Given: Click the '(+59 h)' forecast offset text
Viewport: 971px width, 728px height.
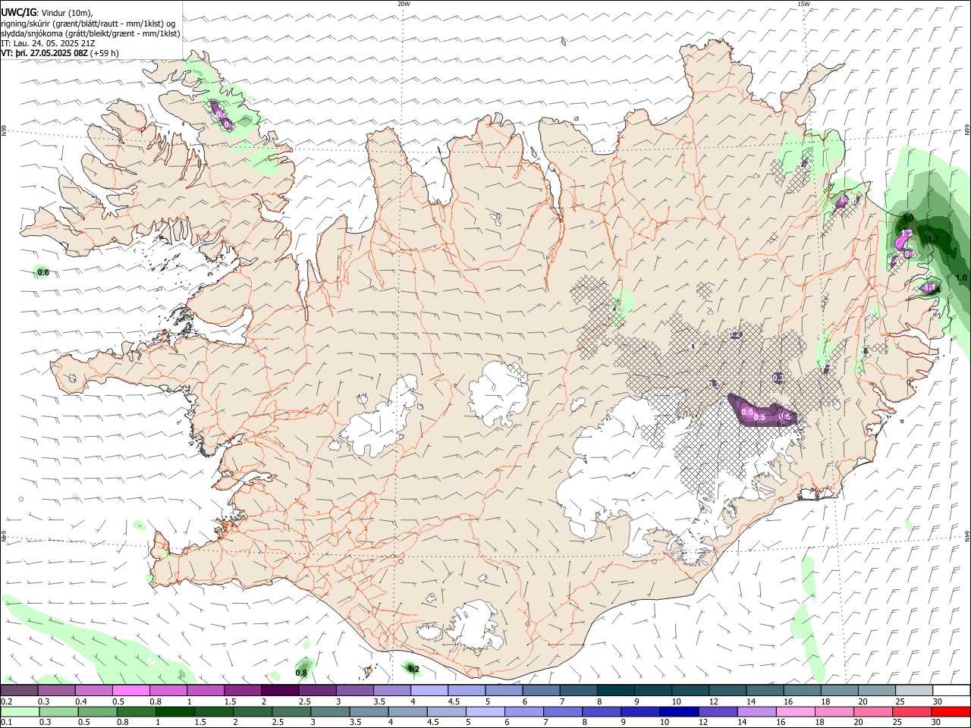Looking at the screenshot, I should coord(104,53).
